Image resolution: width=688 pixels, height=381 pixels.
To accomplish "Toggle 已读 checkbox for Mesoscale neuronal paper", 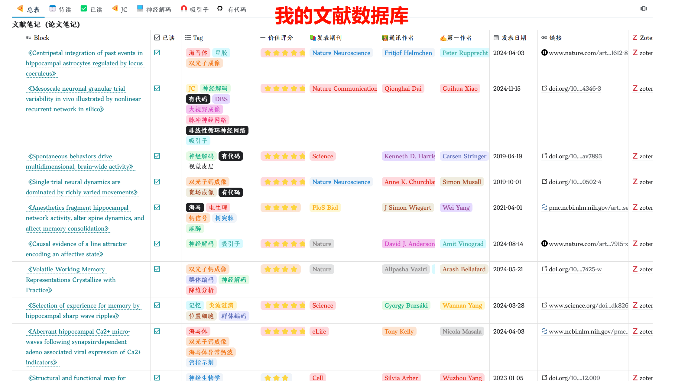I will 157,88.
